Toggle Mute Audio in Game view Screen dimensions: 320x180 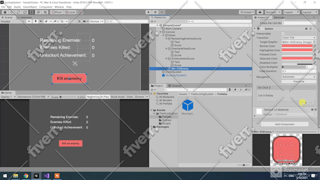118,97
